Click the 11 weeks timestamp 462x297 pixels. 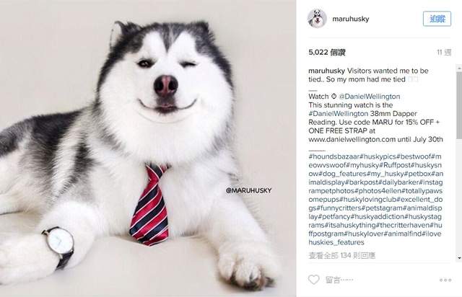point(444,53)
